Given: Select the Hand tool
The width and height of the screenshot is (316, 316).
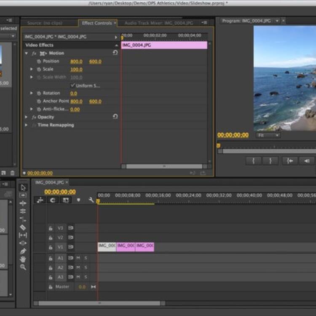Looking at the screenshot, I should coord(23,259).
